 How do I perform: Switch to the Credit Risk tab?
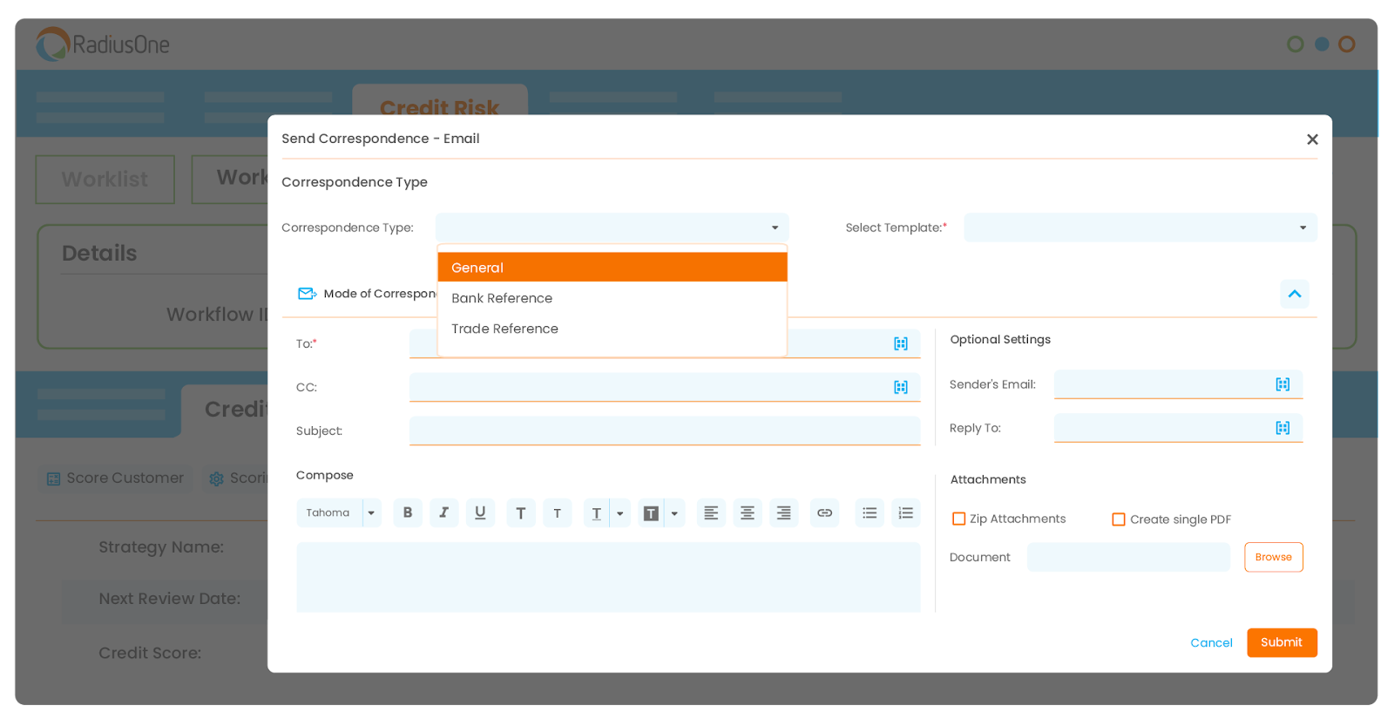440,107
